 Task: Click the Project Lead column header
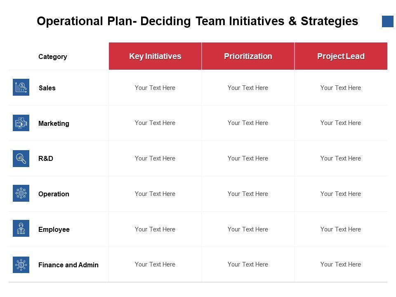pyautogui.click(x=341, y=56)
